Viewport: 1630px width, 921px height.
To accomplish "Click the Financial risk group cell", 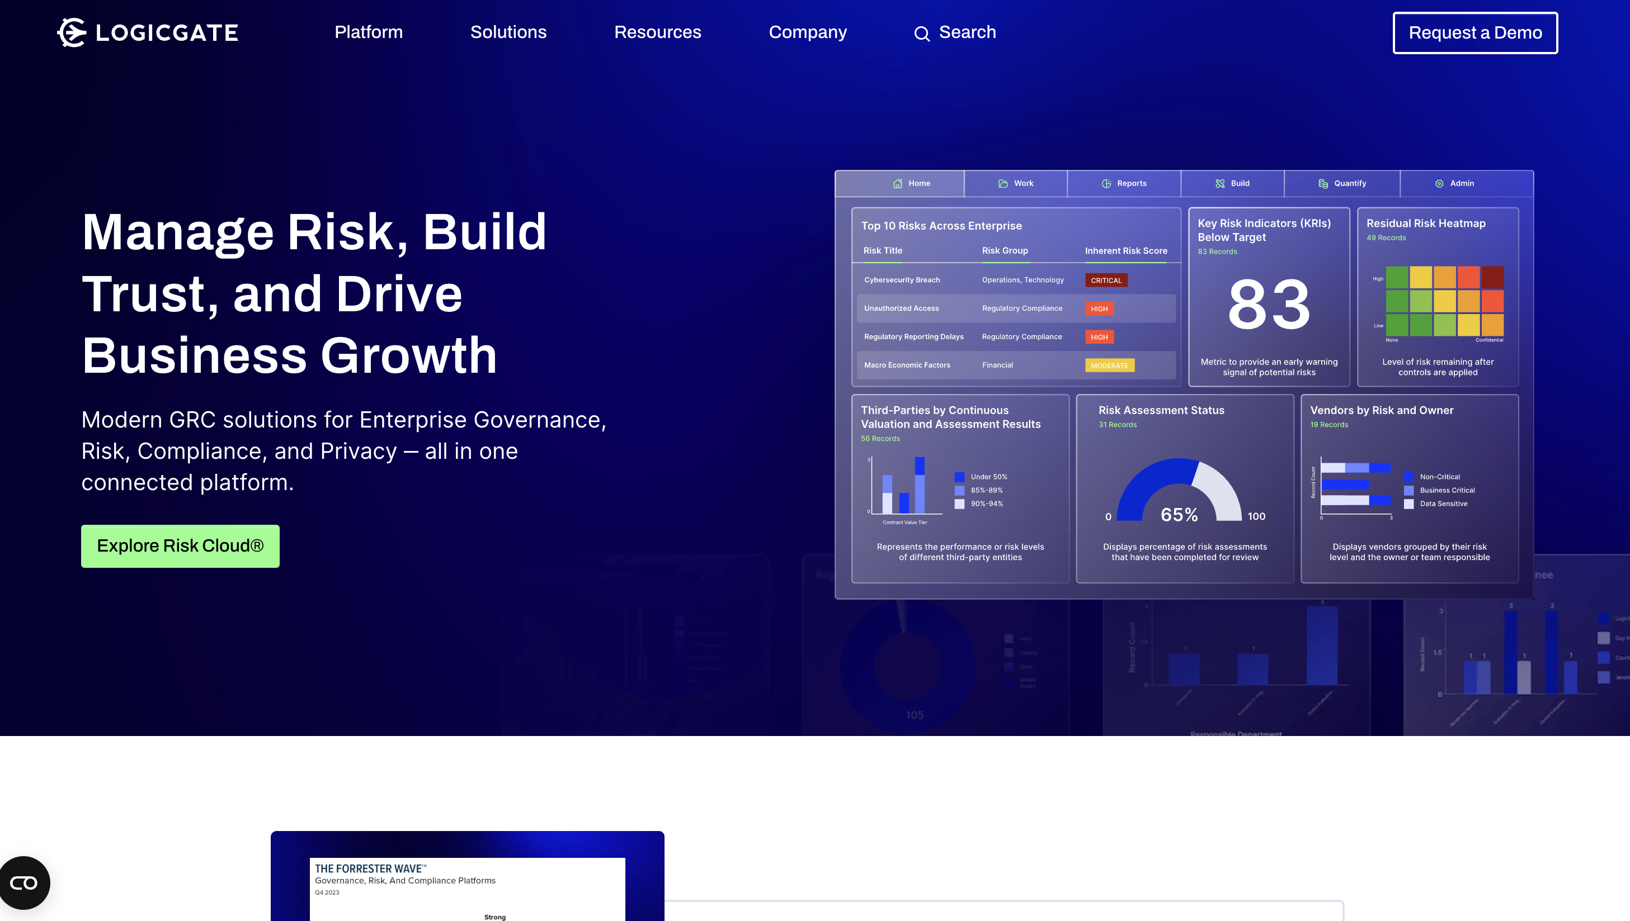I will 997,365.
